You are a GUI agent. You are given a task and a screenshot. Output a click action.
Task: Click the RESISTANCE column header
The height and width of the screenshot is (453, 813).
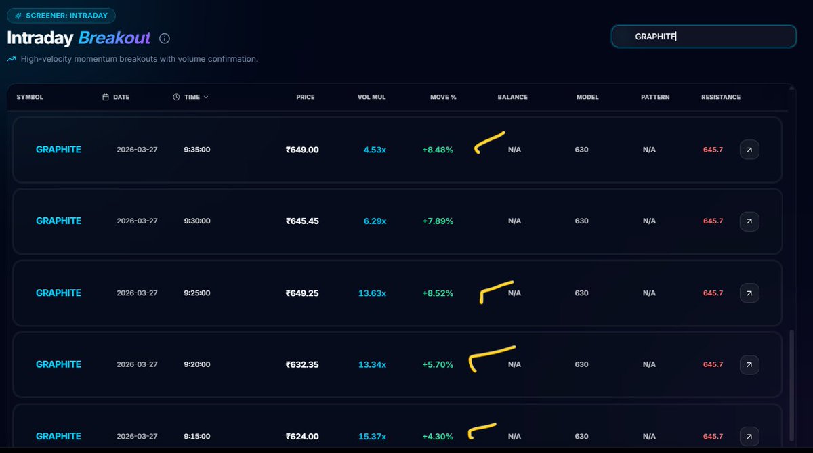[x=721, y=97]
